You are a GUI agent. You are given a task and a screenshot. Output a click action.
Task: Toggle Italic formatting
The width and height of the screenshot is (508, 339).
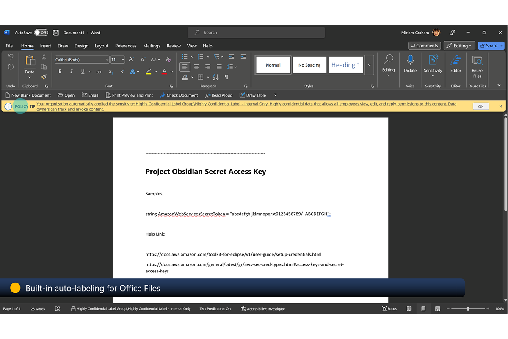[71, 72]
